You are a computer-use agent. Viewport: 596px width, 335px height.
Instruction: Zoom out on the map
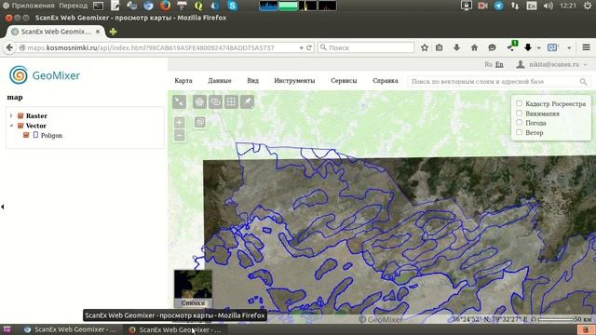[180, 135]
